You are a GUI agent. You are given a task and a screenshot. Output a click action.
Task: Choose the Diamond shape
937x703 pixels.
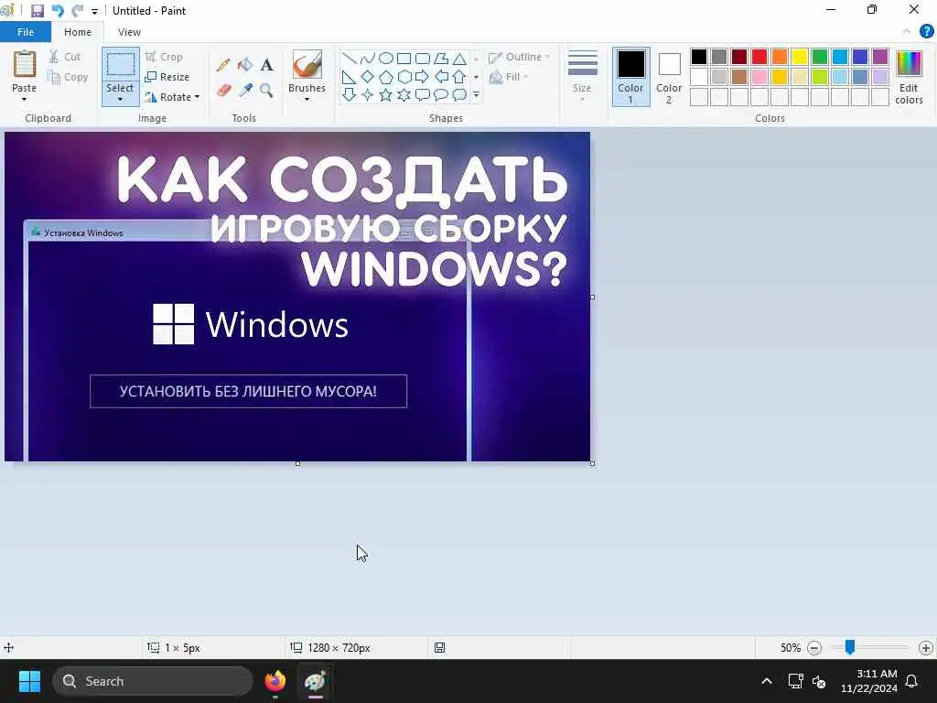pos(368,77)
